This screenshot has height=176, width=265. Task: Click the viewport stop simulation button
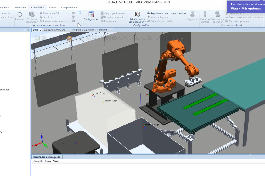(x=43, y=44)
